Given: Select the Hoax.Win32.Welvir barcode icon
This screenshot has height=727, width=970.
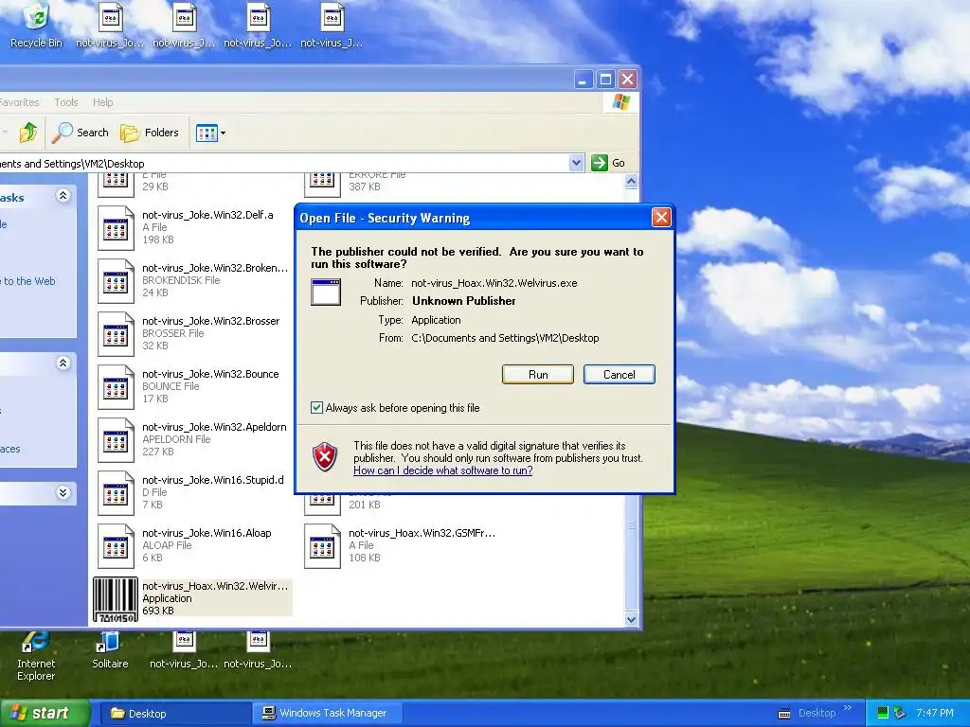Looking at the screenshot, I should pyautogui.click(x=116, y=599).
